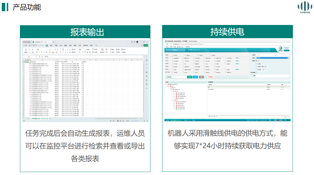Tick the first checkbox in top filter row
The height and width of the screenshot is (175, 314).
[173, 55]
